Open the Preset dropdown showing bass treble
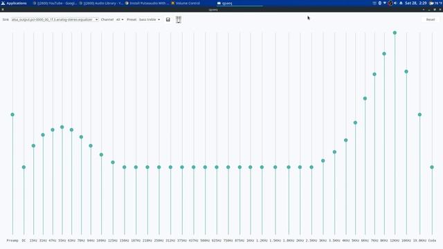The image size is (443, 249). click(150, 19)
